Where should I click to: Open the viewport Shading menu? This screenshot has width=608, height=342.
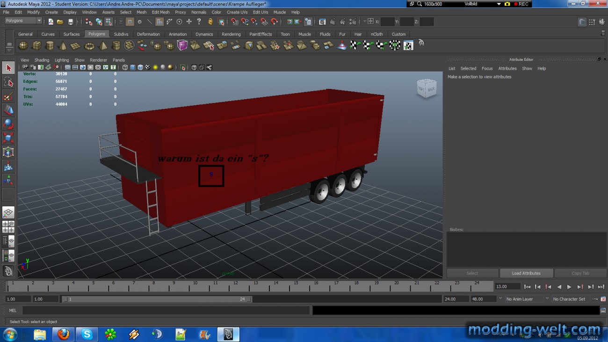click(x=42, y=60)
